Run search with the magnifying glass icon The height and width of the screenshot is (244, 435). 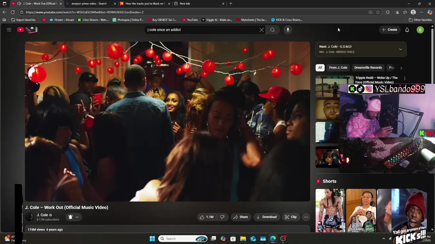tap(273, 30)
